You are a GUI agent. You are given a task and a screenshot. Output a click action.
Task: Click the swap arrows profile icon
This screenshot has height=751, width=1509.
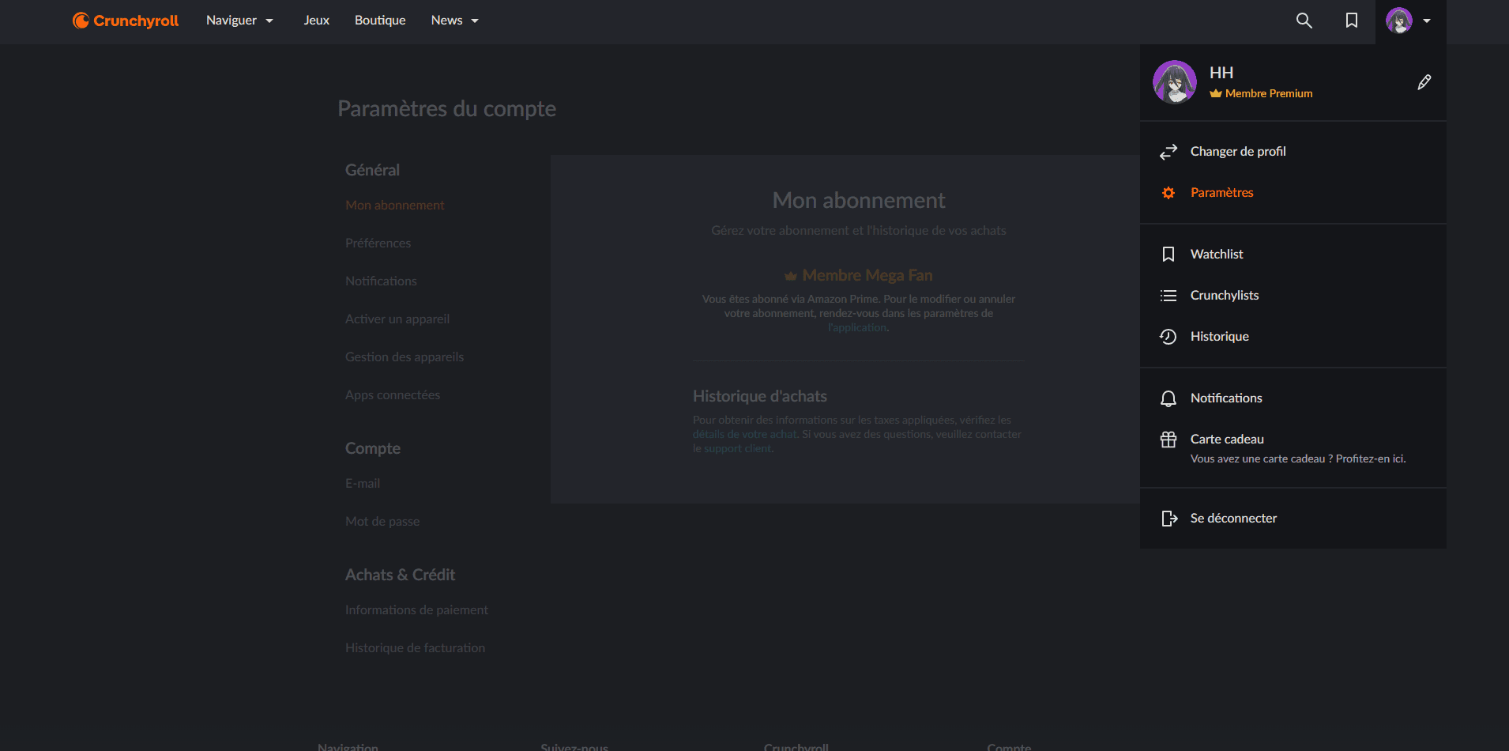(x=1168, y=152)
